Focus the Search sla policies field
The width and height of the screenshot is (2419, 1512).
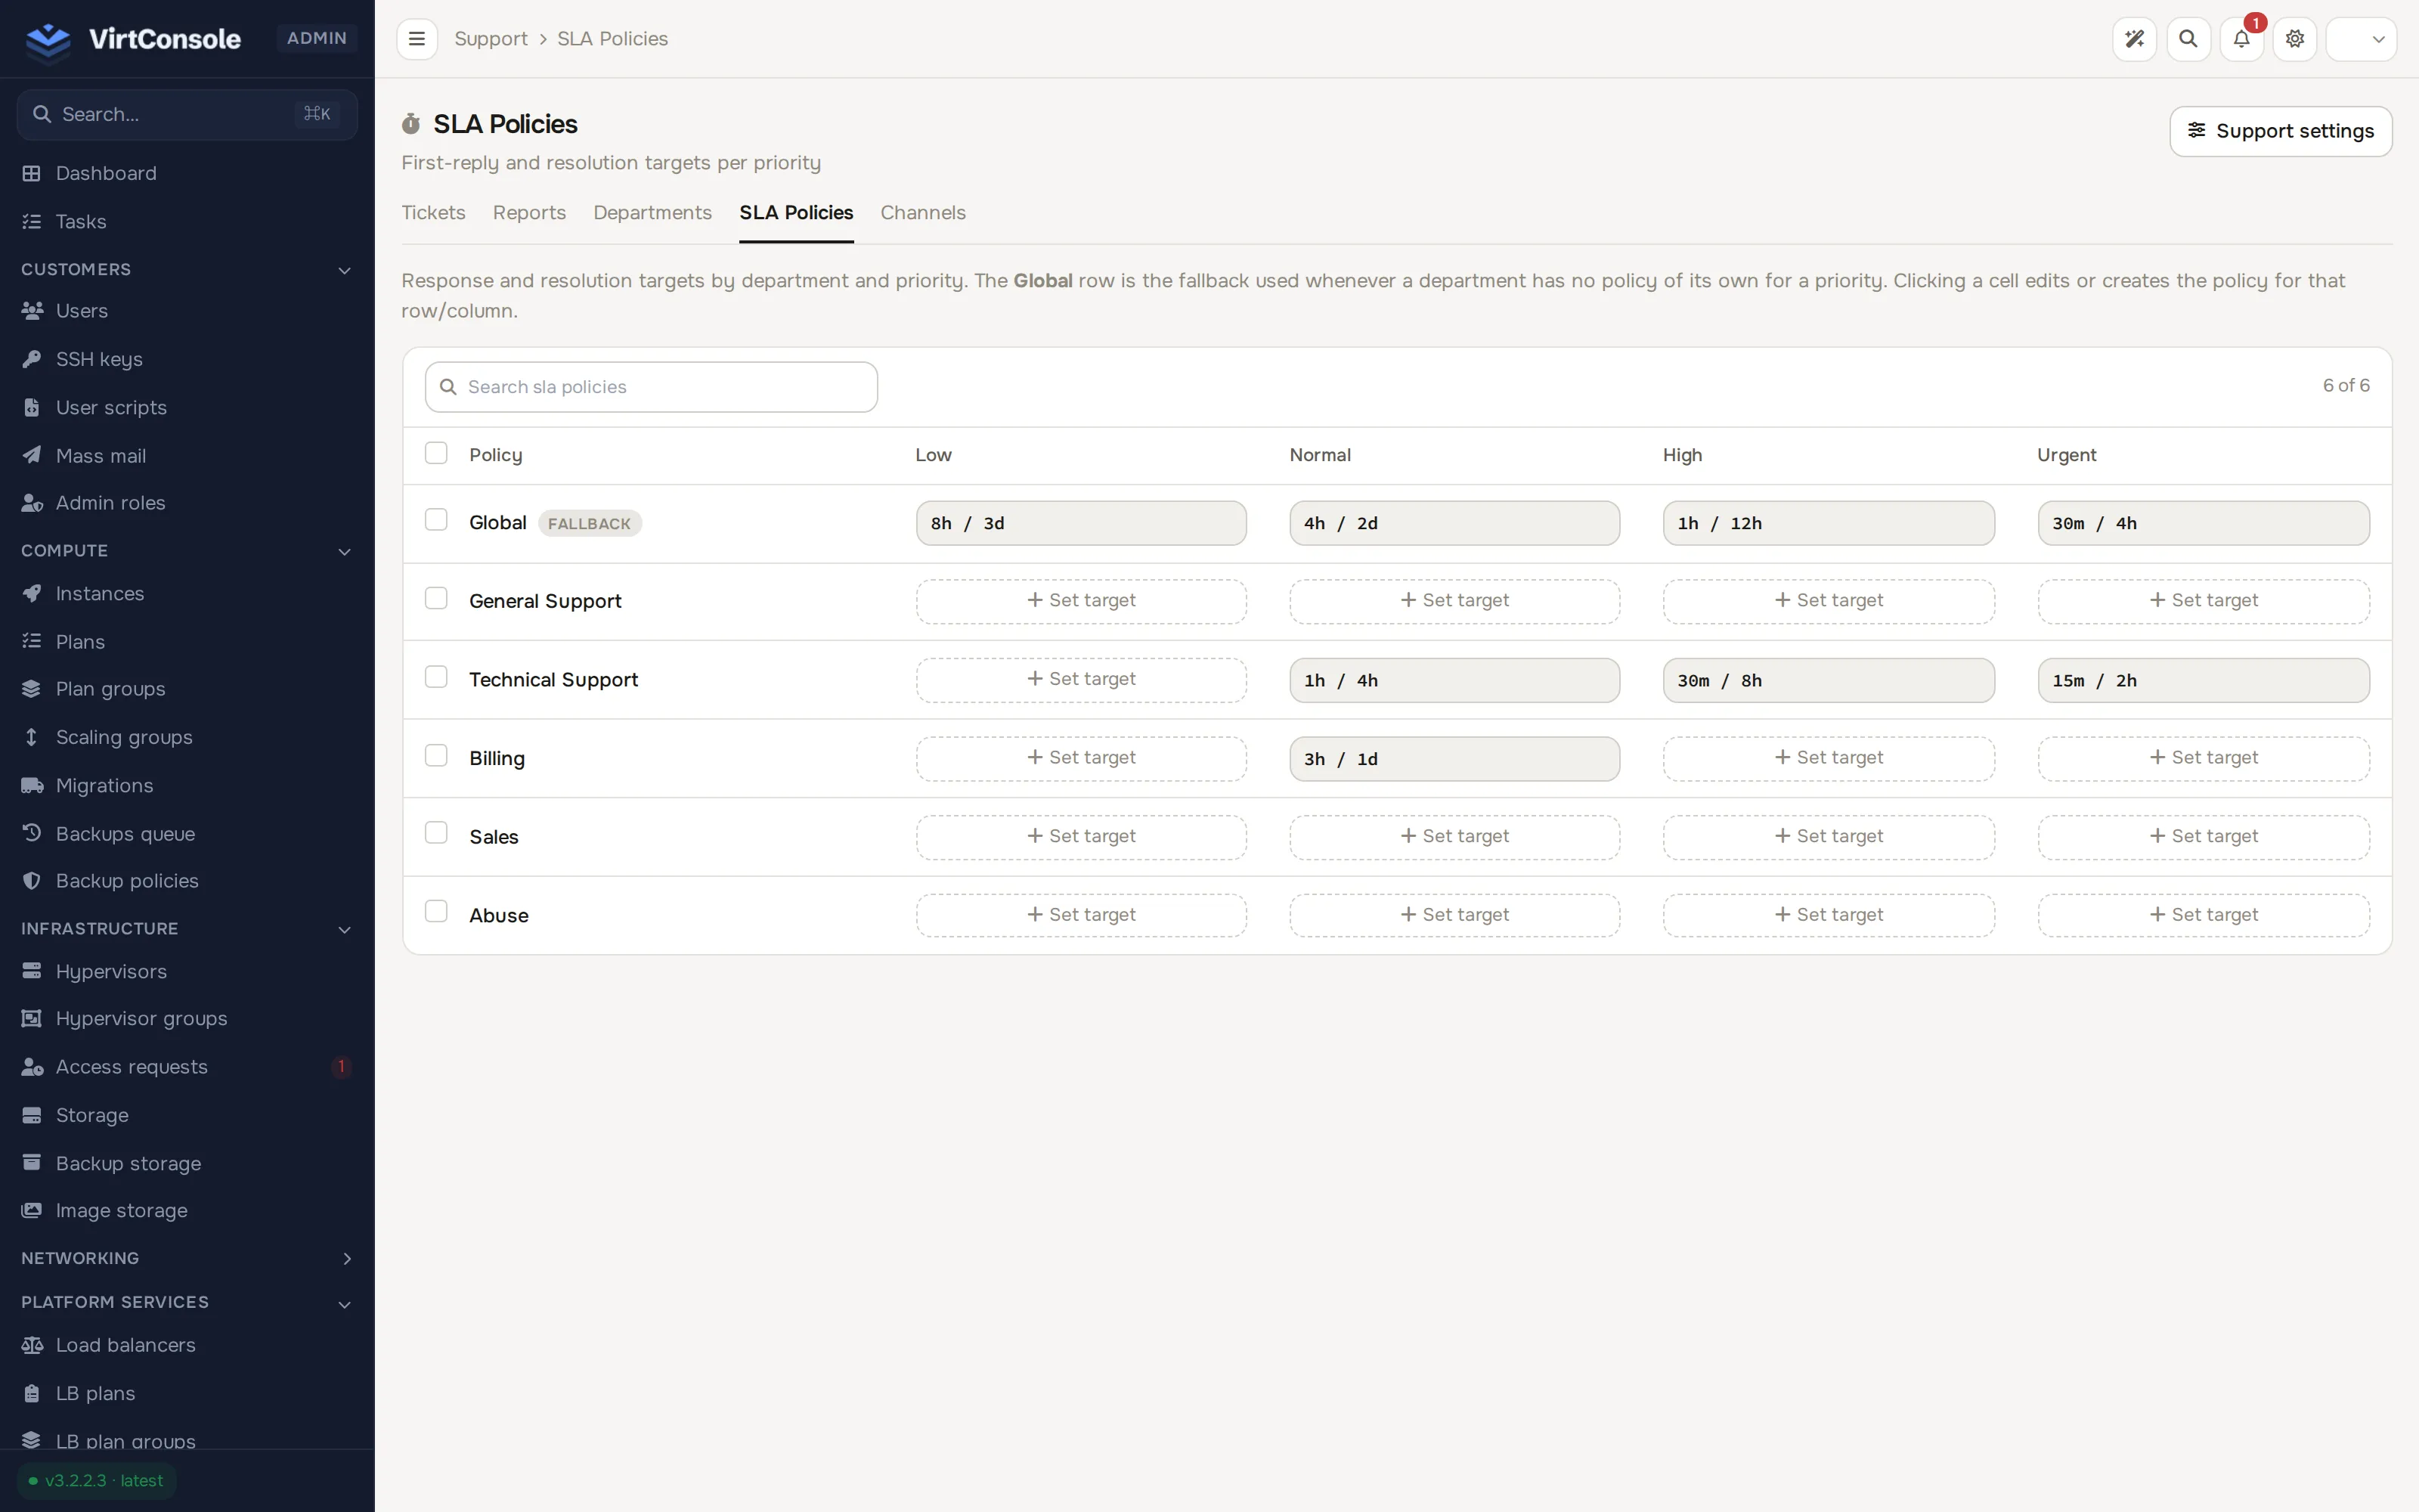tap(652, 387)
